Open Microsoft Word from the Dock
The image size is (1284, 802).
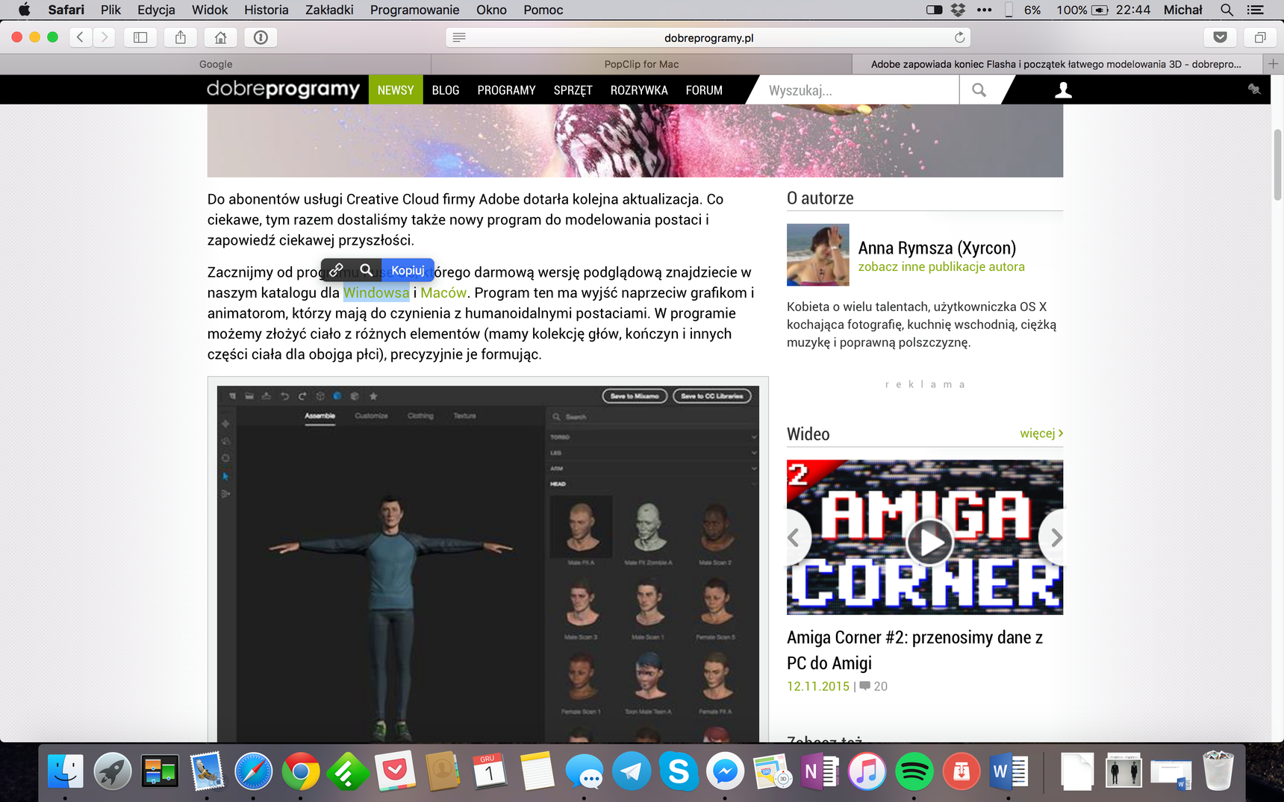(1008, 771)
